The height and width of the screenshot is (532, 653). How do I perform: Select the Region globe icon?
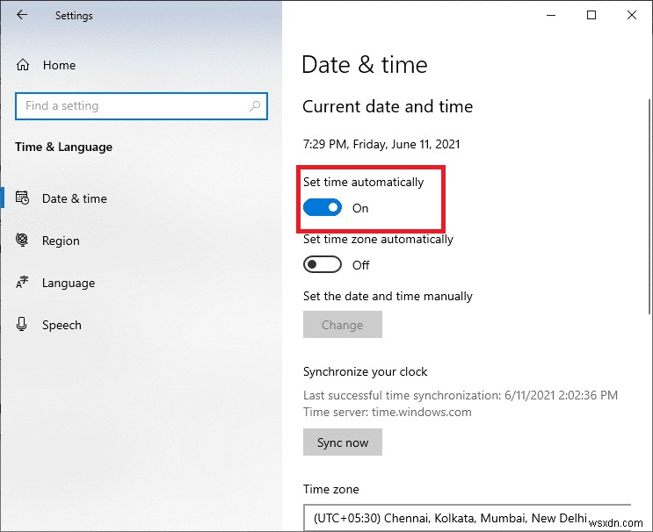(22, 240)
